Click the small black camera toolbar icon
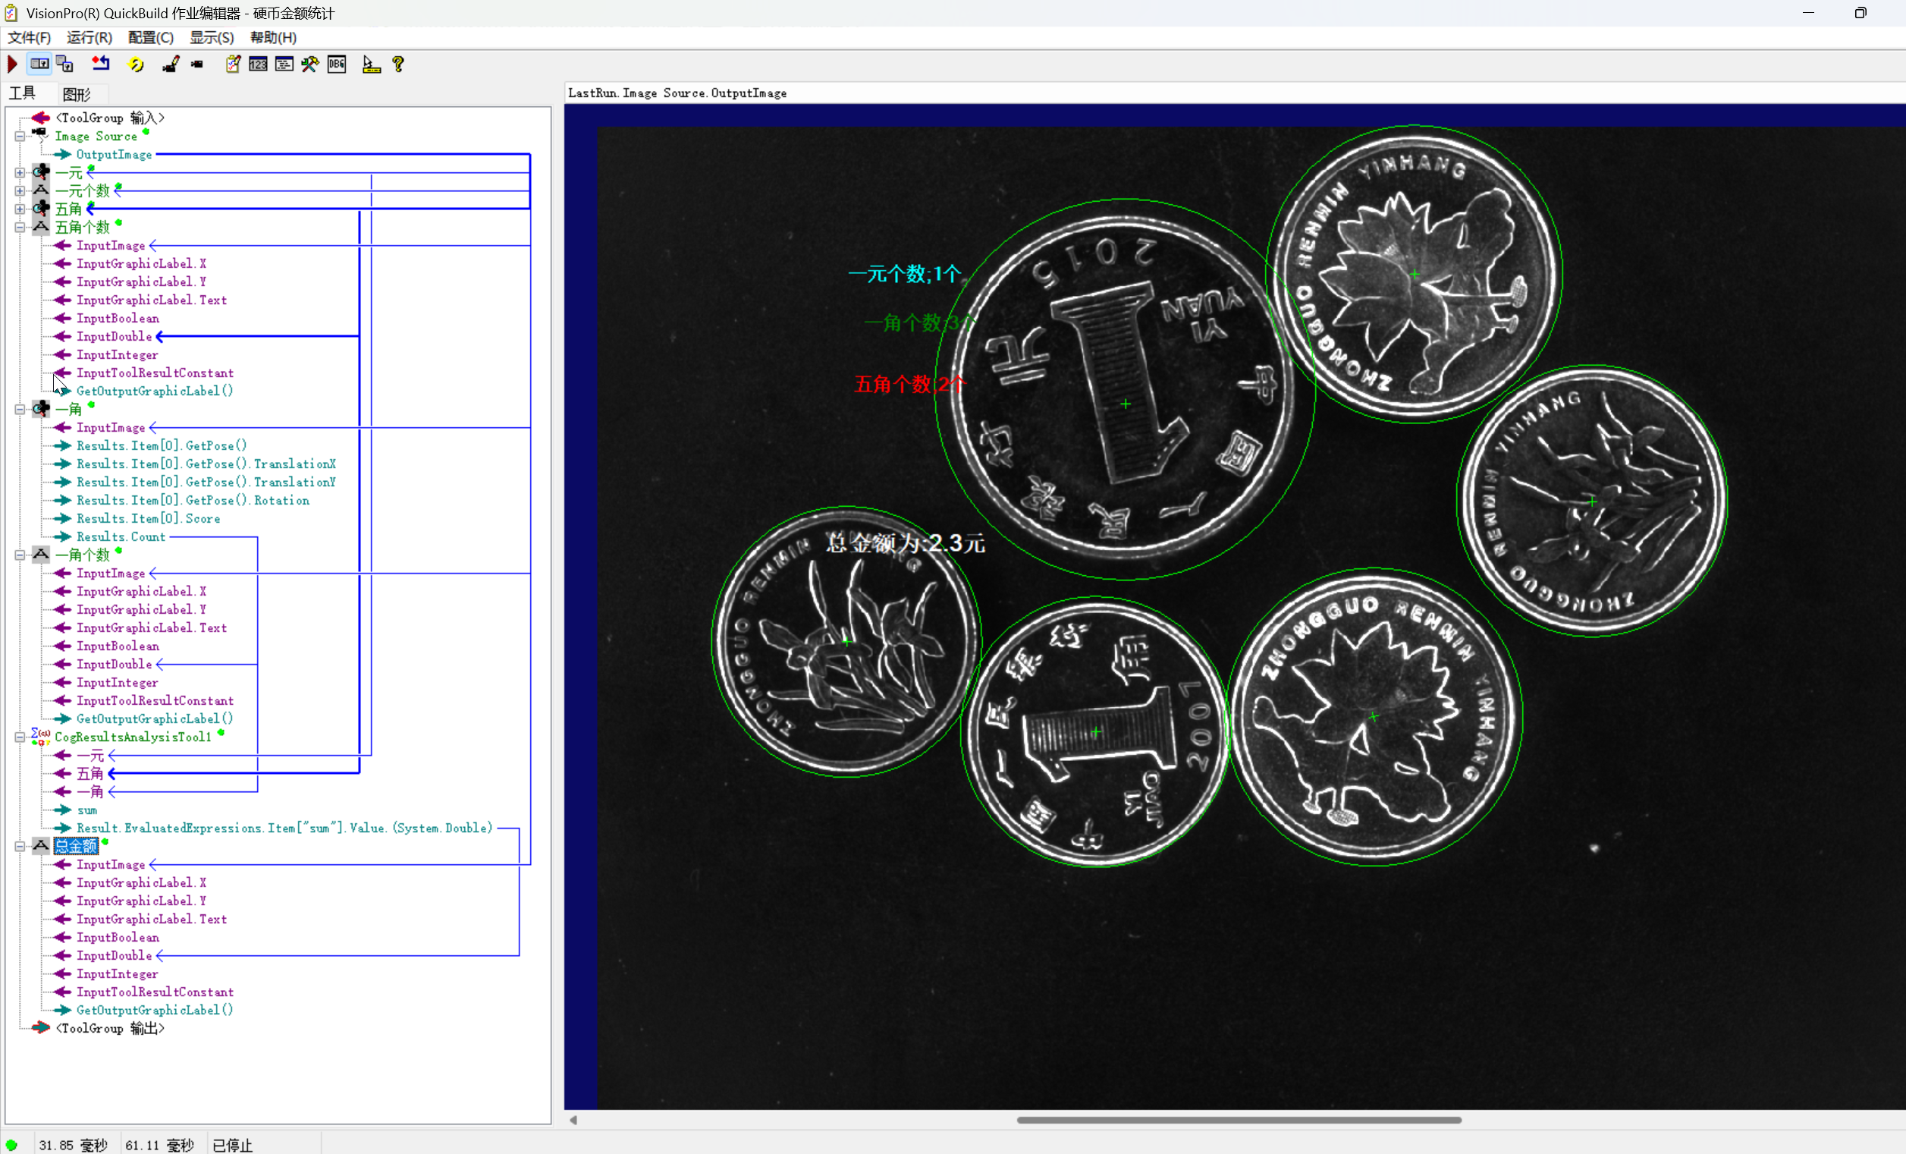The width and height of the screenshot is (1906, 1154). 197,64
